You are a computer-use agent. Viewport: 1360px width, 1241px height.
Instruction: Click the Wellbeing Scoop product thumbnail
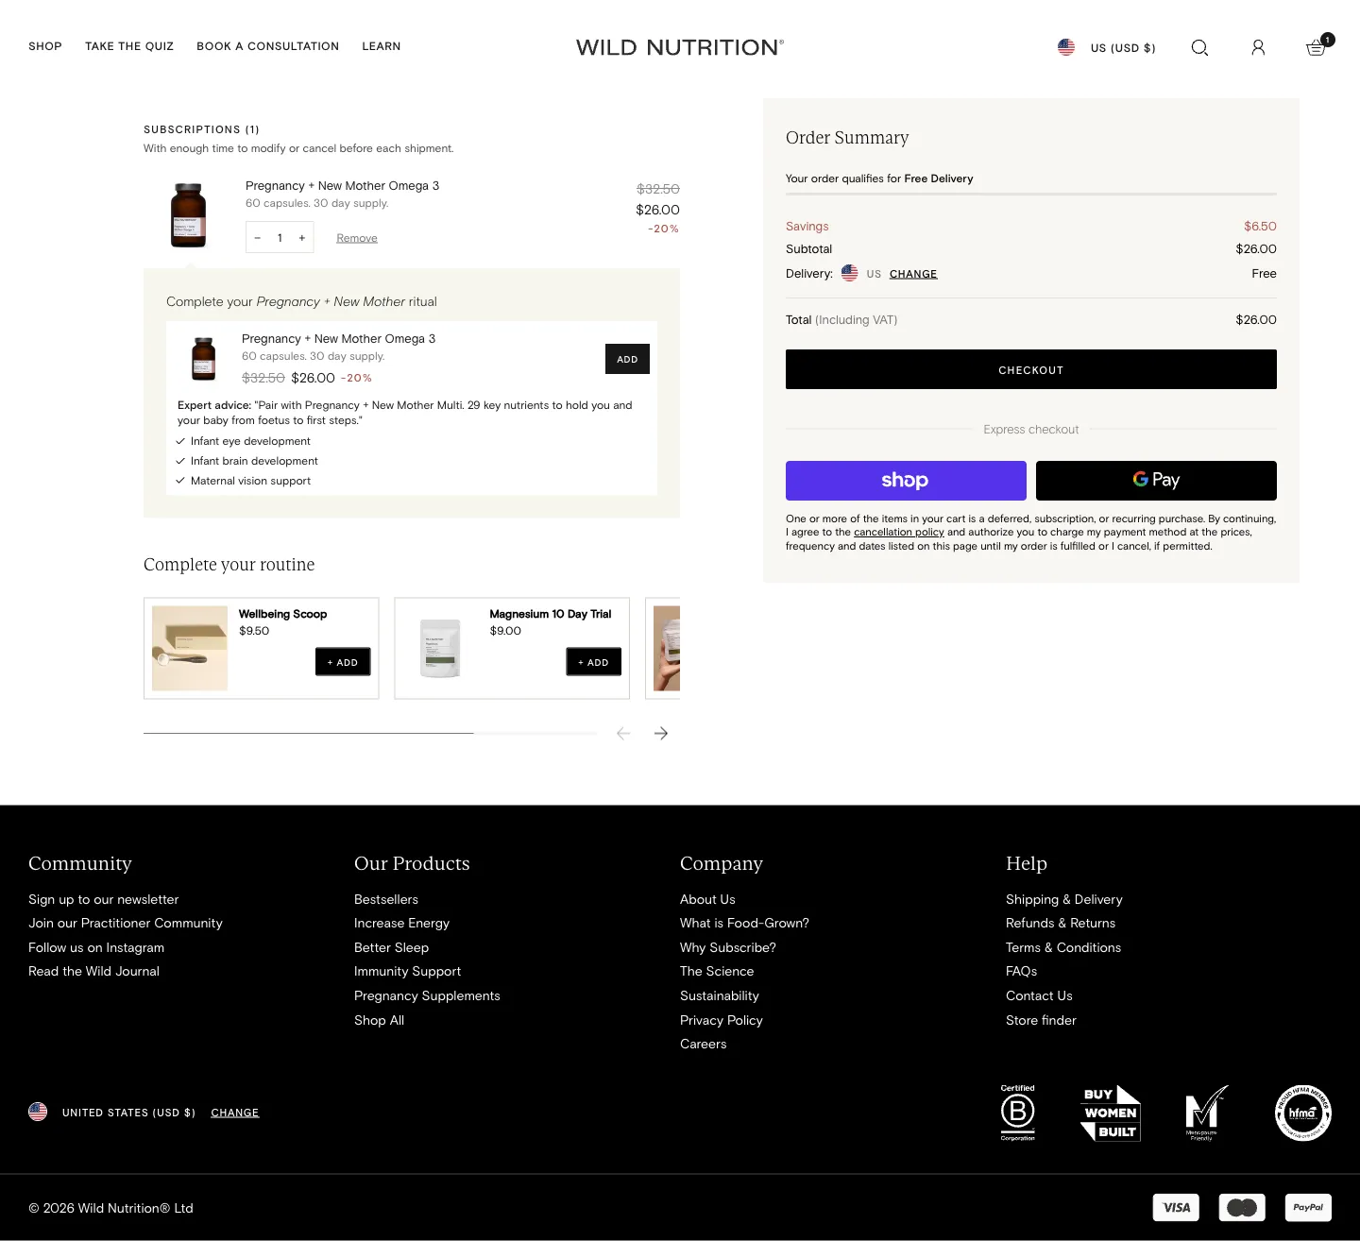click(190, 648)
